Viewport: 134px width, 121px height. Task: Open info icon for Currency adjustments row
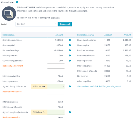point(70,61)
